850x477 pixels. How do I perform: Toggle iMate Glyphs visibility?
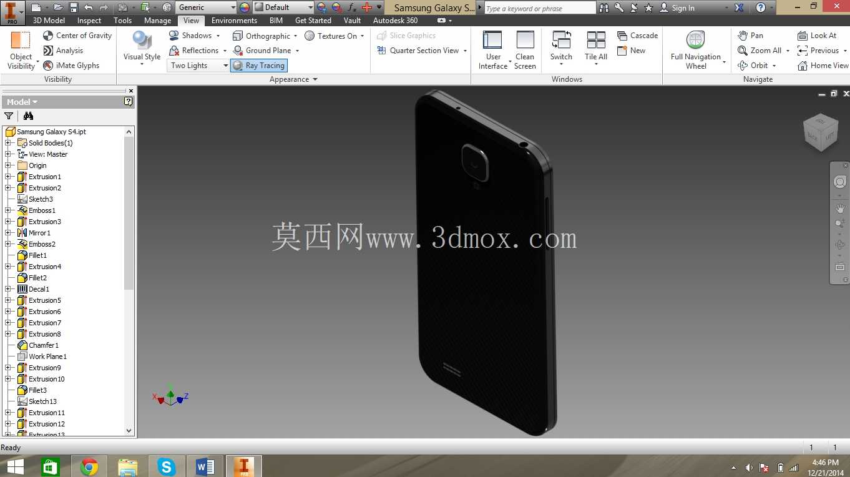71,66
